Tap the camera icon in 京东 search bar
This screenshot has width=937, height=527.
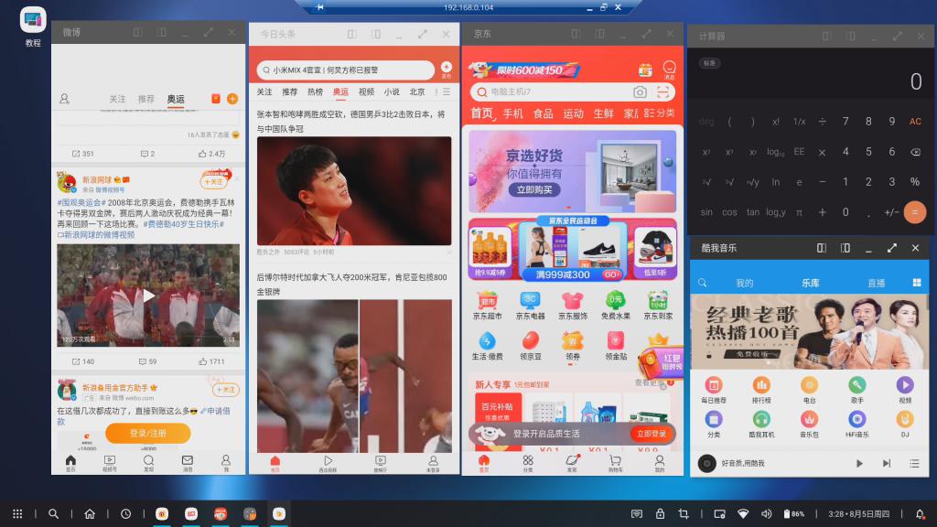click(x=640, y=92)
